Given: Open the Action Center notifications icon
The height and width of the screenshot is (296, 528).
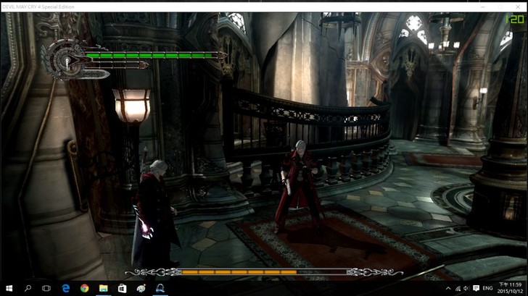Looking at the screenshot, I should 476,288.
